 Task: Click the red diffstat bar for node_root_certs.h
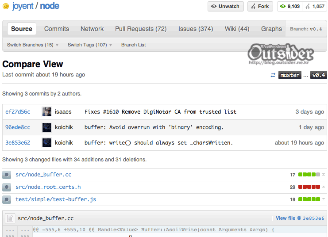coord(309,187)
